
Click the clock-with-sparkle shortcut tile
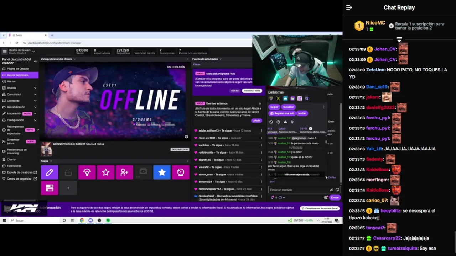click(x=181, y=172)
